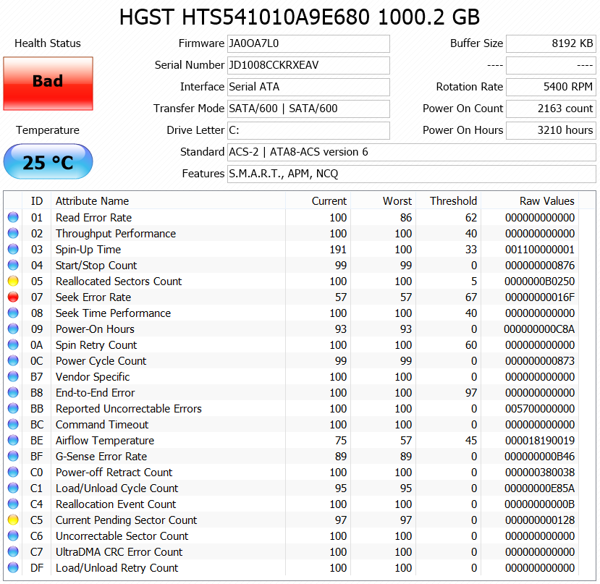
Task: Click raw value 000018190019
Action: pyautogui.click(x=539, y=441)
